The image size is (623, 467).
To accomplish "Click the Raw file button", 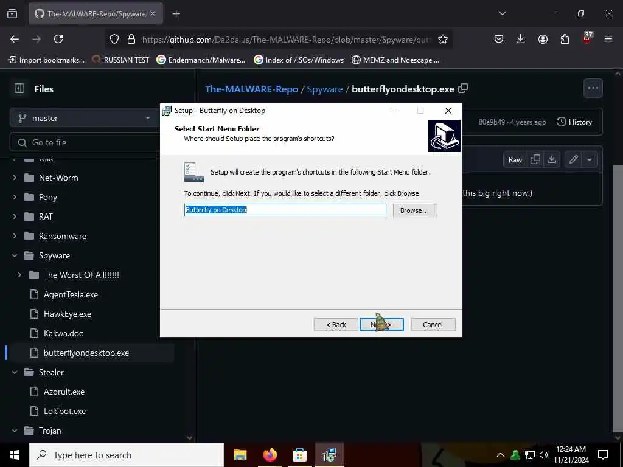I will [515, 160].
